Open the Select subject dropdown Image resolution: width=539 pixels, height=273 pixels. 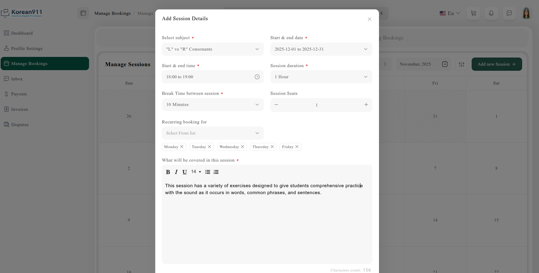pos(213,49)
